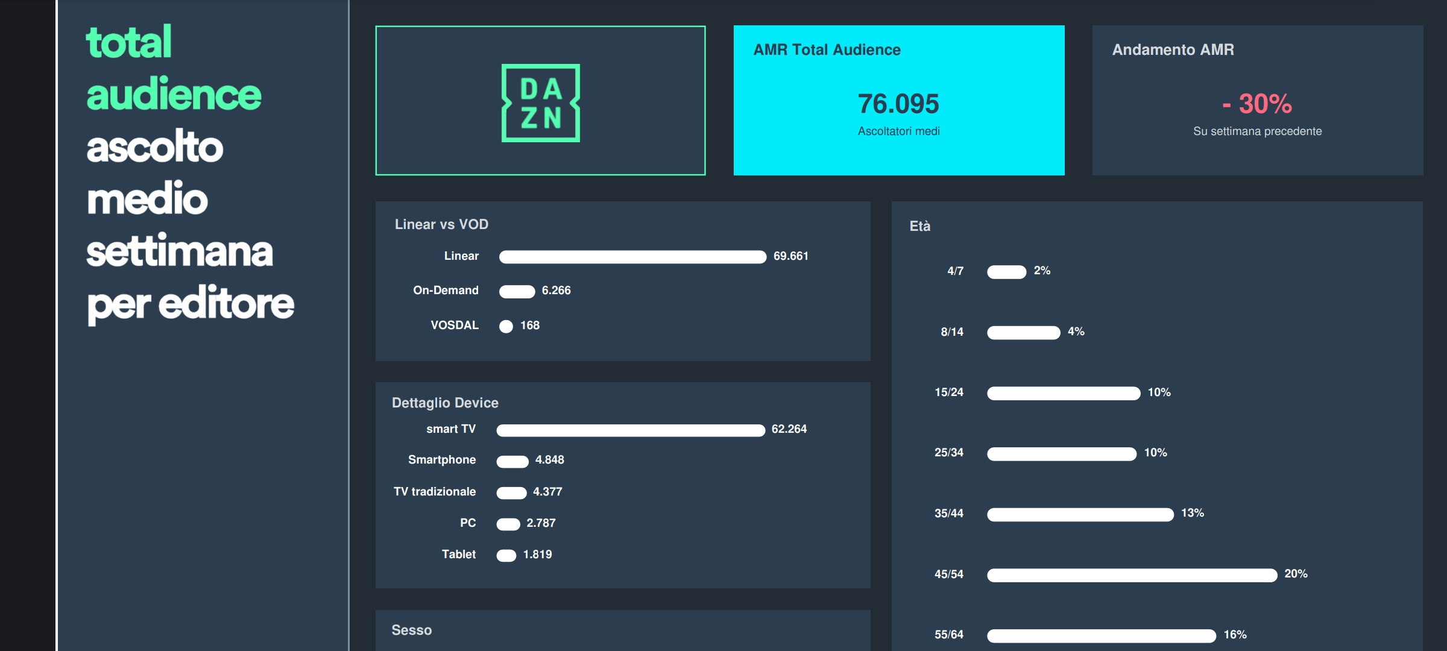
Task: Select the Linear bar in chart
Action: 632,257
